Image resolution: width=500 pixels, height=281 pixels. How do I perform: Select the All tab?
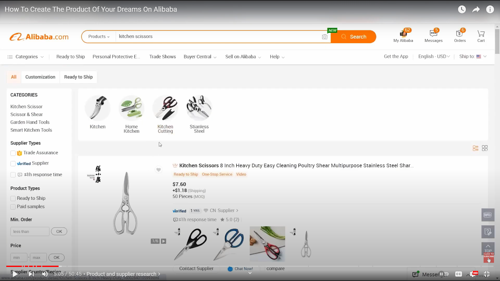point(14,77)
